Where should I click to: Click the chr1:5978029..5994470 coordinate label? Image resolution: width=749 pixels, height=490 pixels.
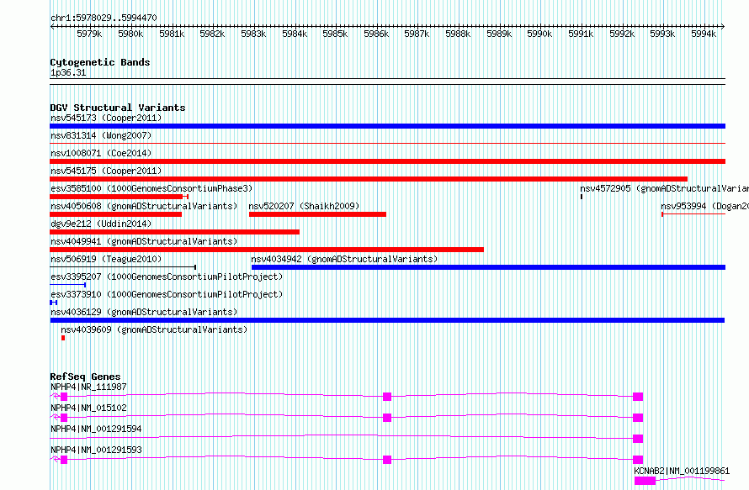click(104, 18)
